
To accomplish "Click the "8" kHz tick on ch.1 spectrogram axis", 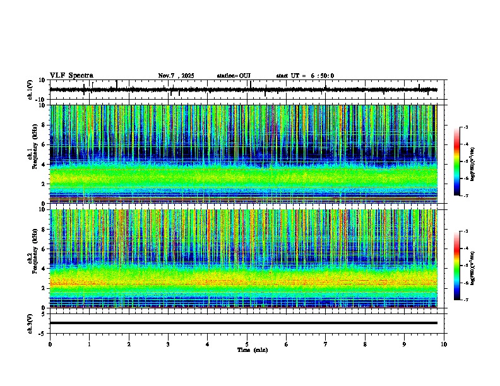I will click(44, 125).
